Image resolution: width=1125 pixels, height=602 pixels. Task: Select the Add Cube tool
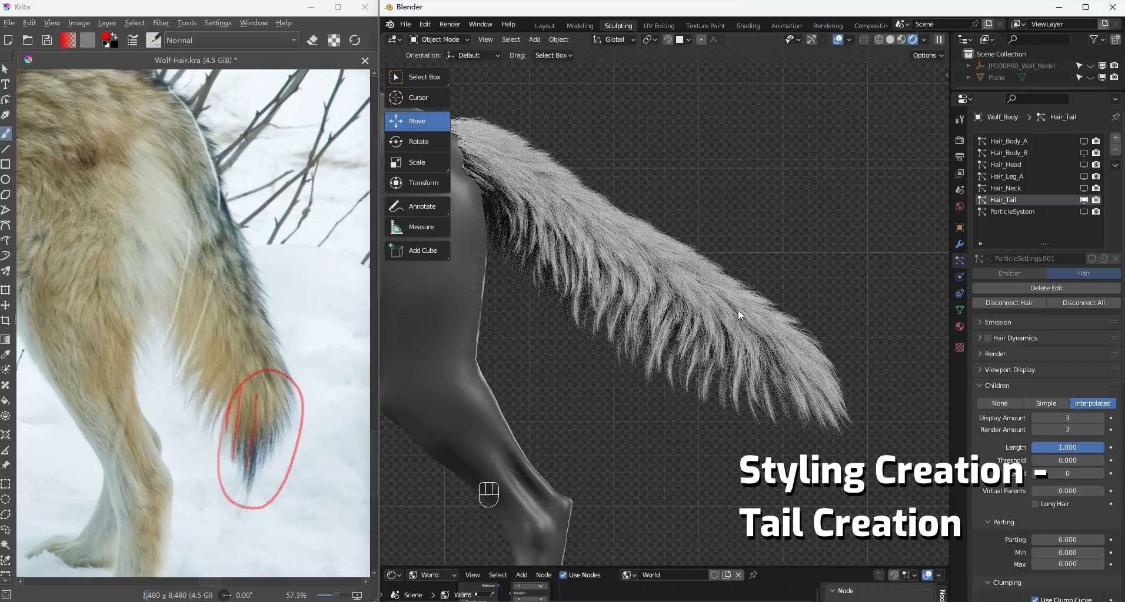click(x=417, y=250)
